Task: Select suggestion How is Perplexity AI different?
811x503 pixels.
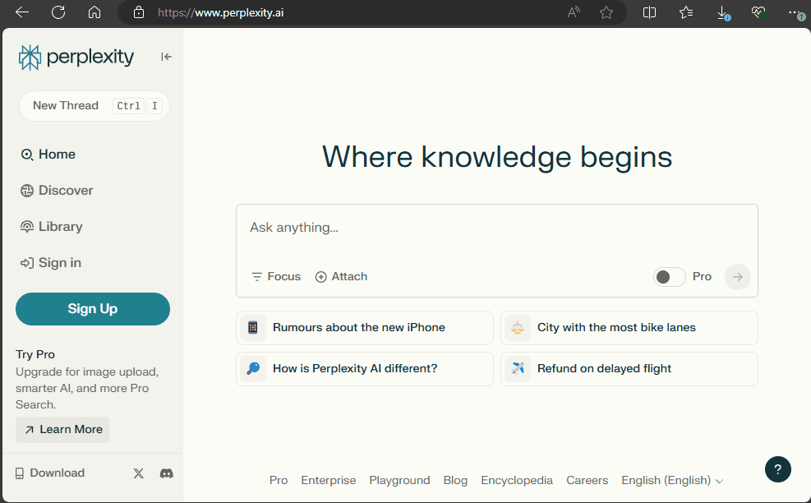Action: [365, 369]
